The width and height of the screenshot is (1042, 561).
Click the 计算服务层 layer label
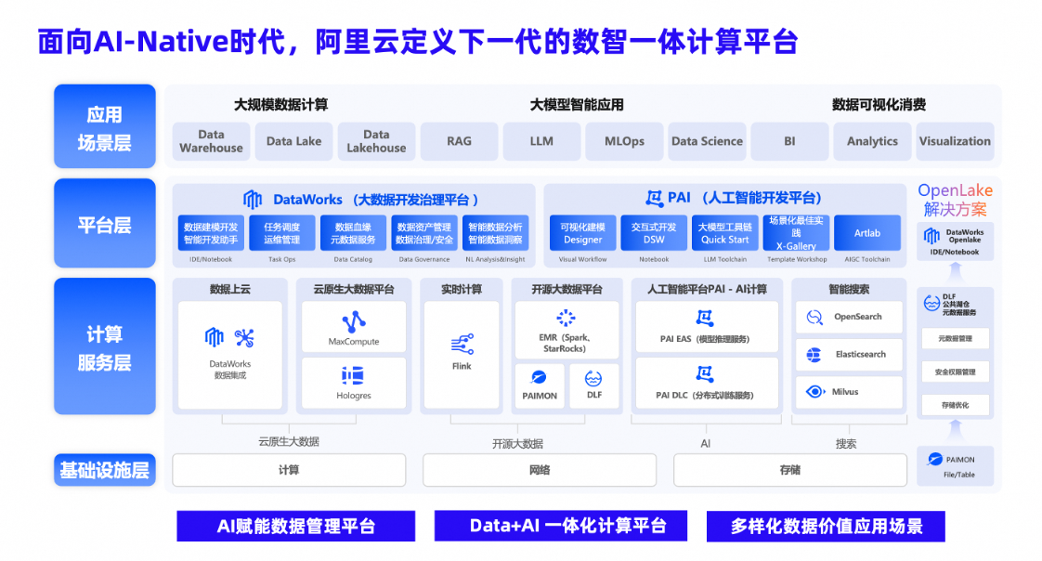[105, 346]
